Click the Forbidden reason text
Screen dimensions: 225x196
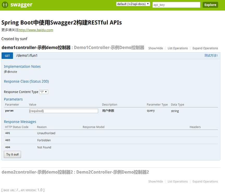pyautogui.click(x=44, y=140)
